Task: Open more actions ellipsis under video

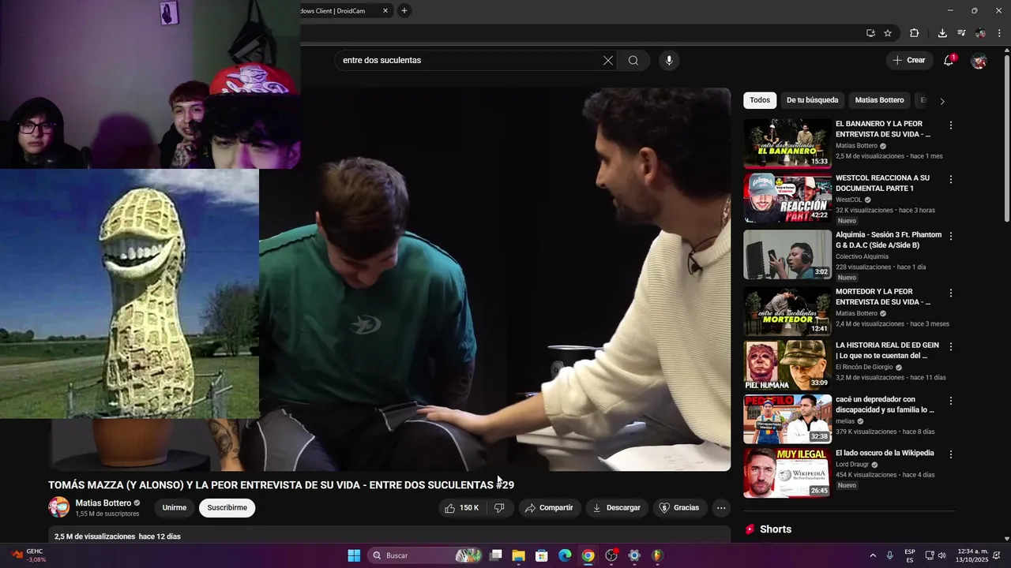Action: tap(721, 508)
